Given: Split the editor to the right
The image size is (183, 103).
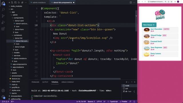Looking at the screenshot, I should [131, 3].
